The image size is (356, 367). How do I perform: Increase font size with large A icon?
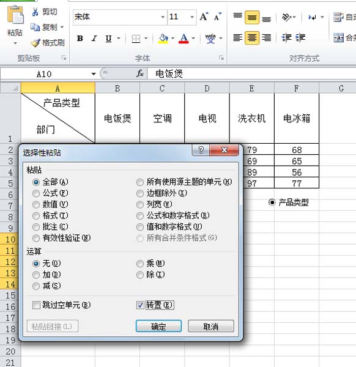[x=204, y=17]
